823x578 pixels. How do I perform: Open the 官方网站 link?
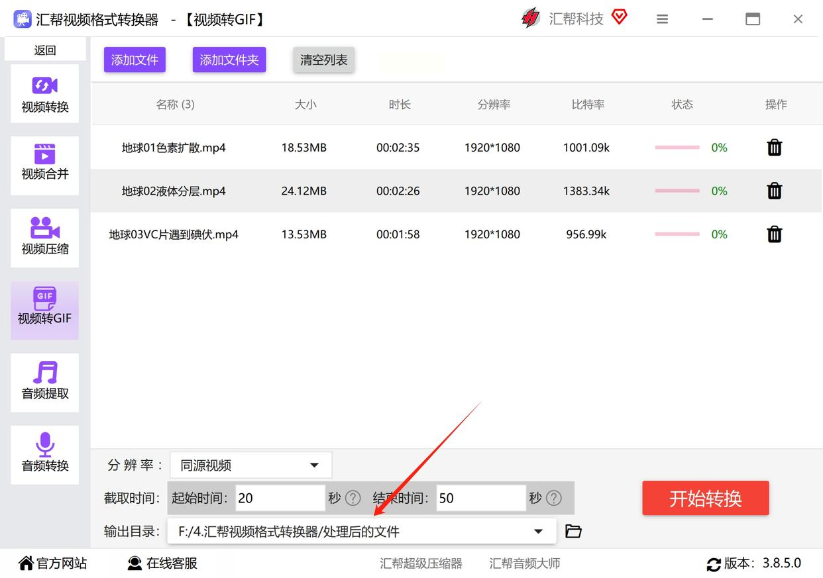click(x=53, y=563)
